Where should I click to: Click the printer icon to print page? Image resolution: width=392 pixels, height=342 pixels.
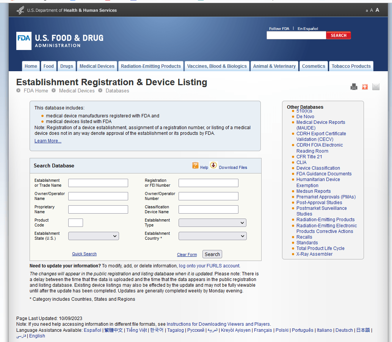point(354,87)
